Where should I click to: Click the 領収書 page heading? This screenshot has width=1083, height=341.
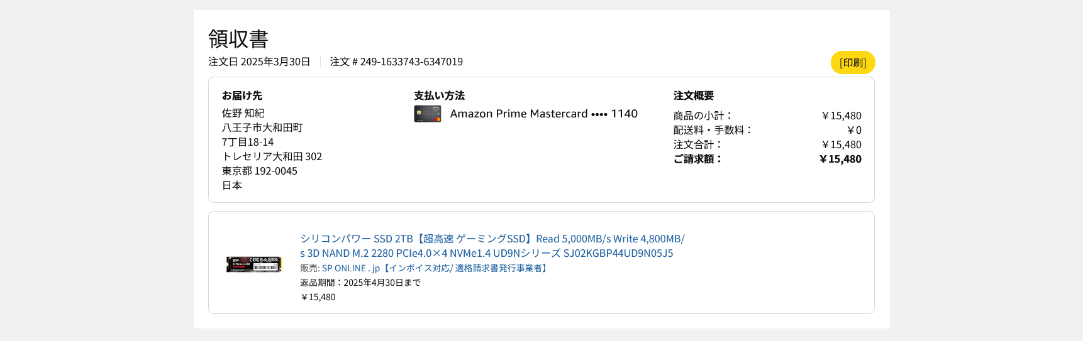[238, 39]
